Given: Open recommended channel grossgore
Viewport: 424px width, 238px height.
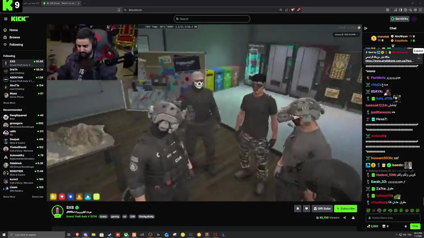Looking at the screenshot, I should click(23, 125).
